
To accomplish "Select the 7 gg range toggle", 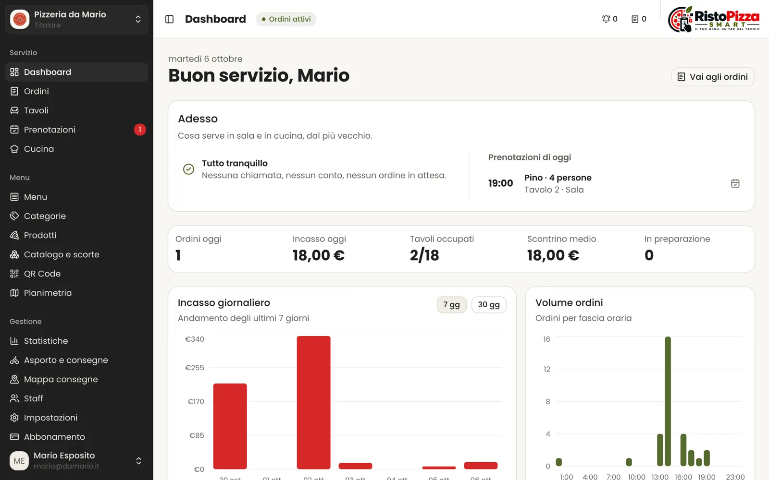I will [451, 305].
